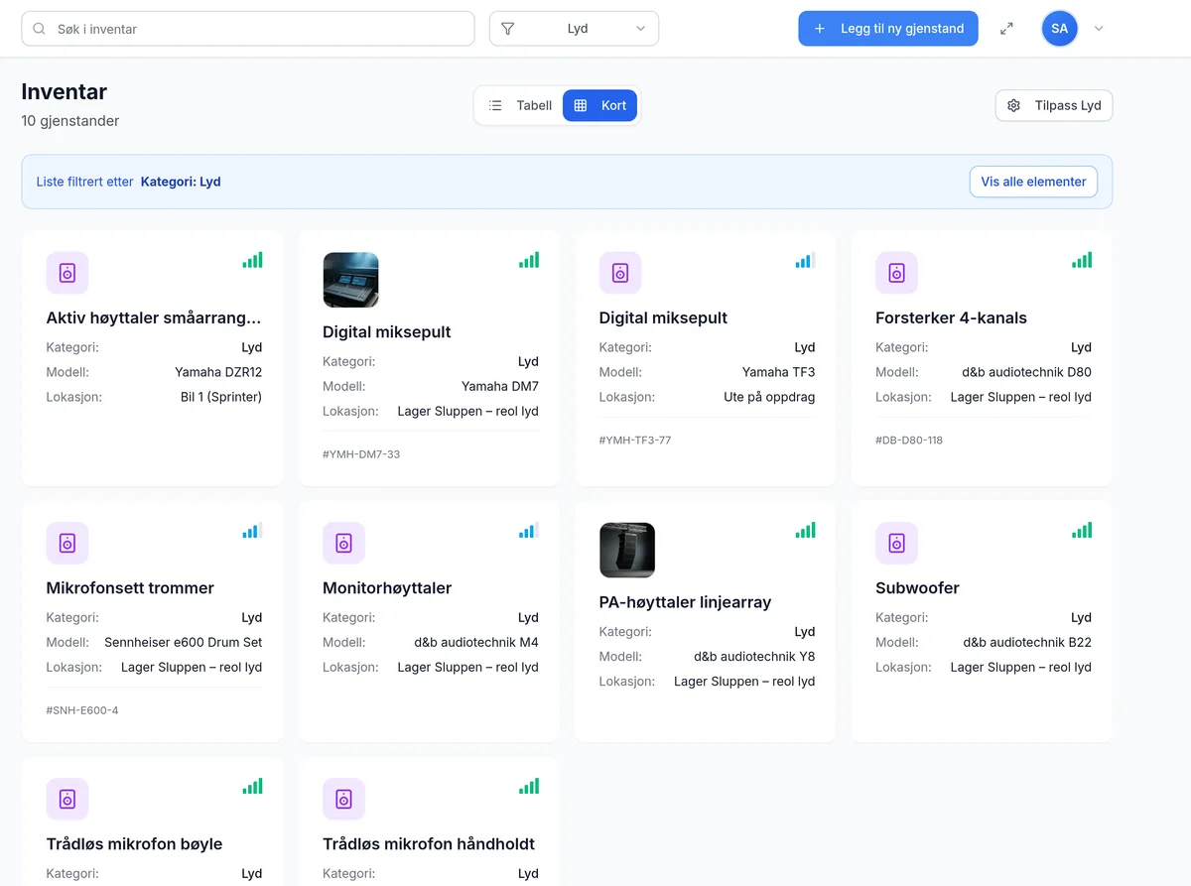The image size is (1191, 886).
Task: Click status bars on Mikrofonsett trommer card
Action: (252, 530)
